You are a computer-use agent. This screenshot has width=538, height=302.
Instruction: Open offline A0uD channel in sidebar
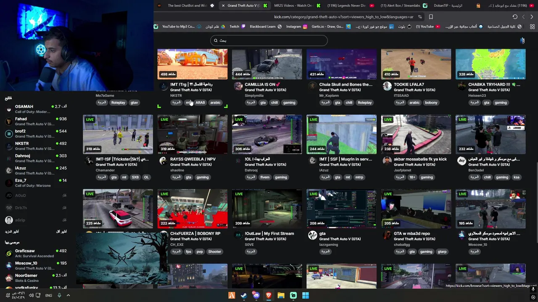(36, 195)
